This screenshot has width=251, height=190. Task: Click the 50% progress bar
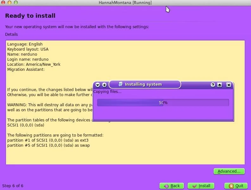163,103
